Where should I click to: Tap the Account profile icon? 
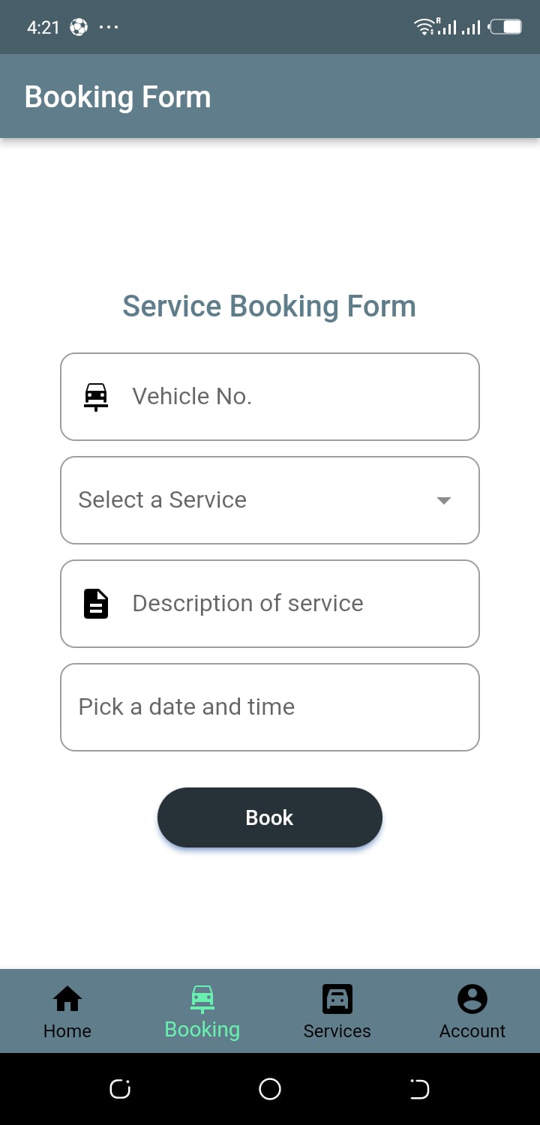click(x=472, y=999)
